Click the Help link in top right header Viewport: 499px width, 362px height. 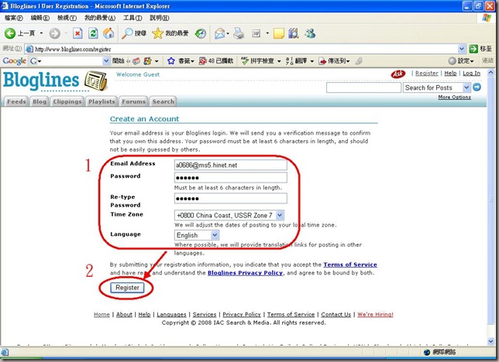(450, 73)
